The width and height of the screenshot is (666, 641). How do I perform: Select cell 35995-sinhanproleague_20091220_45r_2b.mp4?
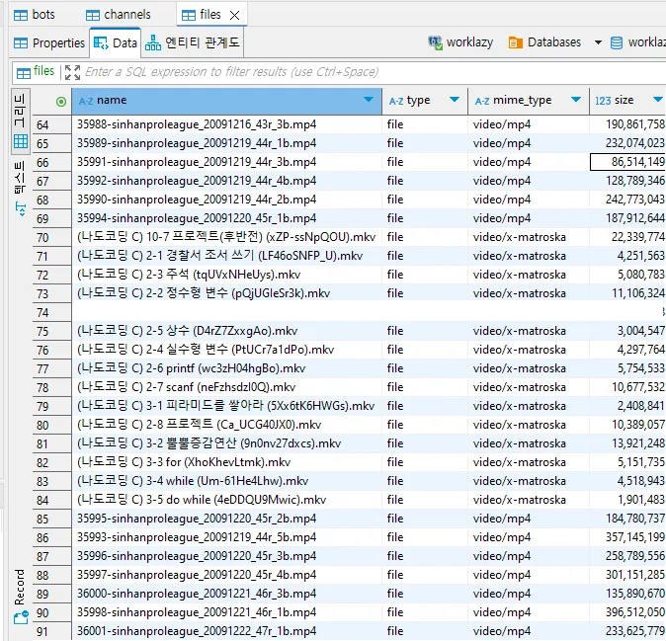(227, 519)
